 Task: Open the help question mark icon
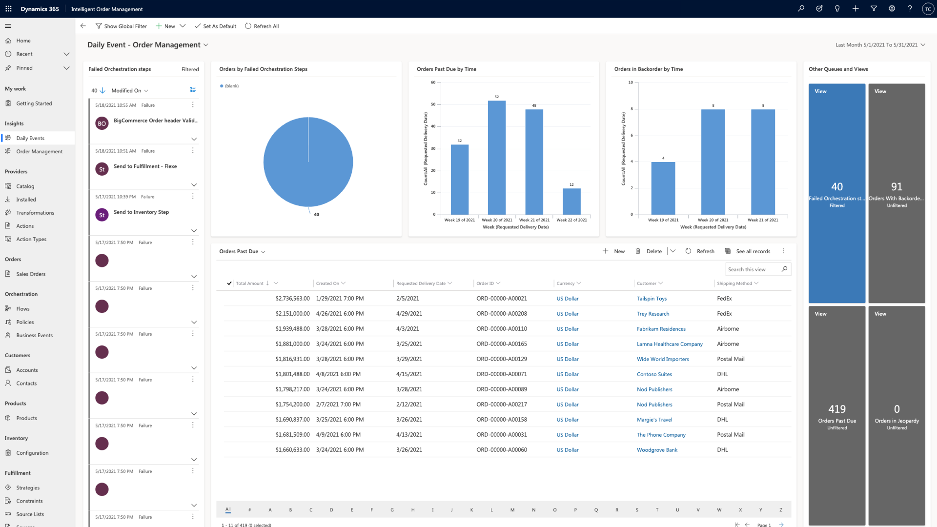(910, 9)
